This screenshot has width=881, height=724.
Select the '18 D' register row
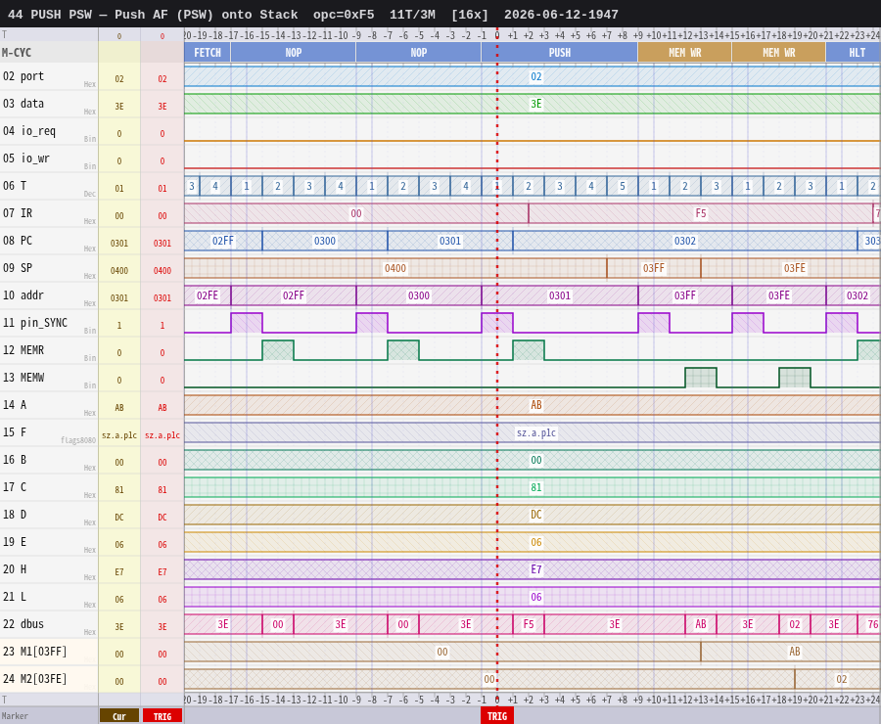(440, 515)
